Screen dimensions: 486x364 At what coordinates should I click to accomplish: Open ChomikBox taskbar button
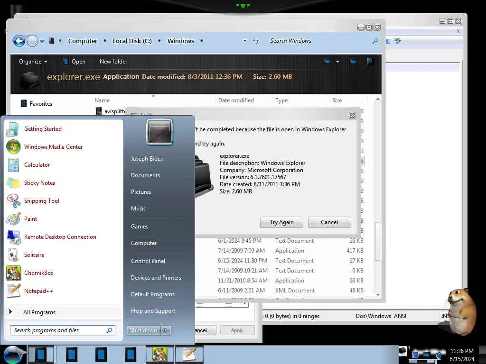[x=159, y=355]
